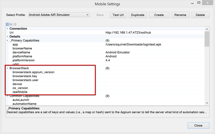Click the Uri value field

pos(153,33)
